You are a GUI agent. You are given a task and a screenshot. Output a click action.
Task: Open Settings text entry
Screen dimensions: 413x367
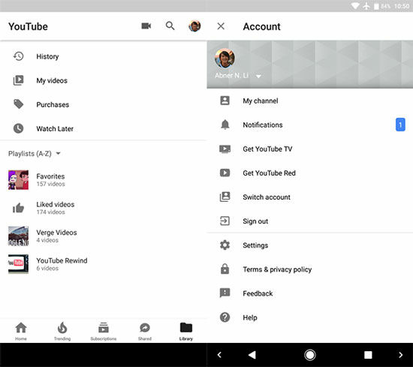tap(255, 245)
